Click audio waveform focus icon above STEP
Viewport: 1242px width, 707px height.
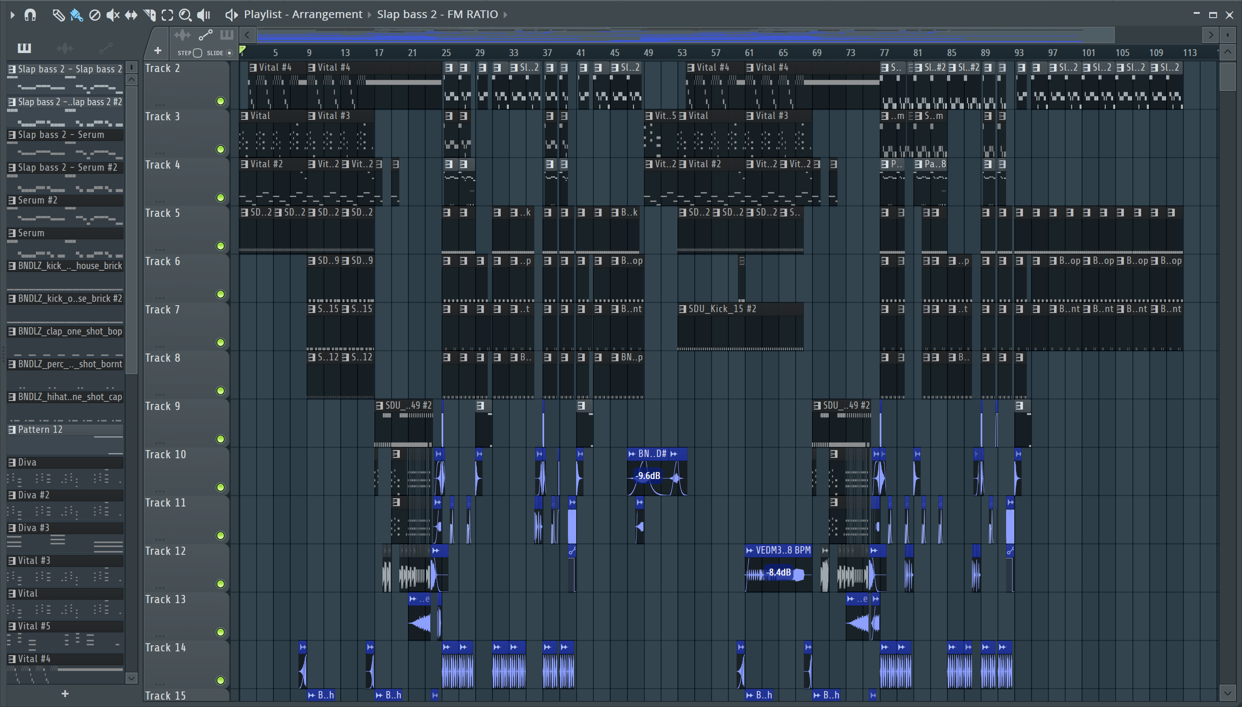(x=182, y=35)
